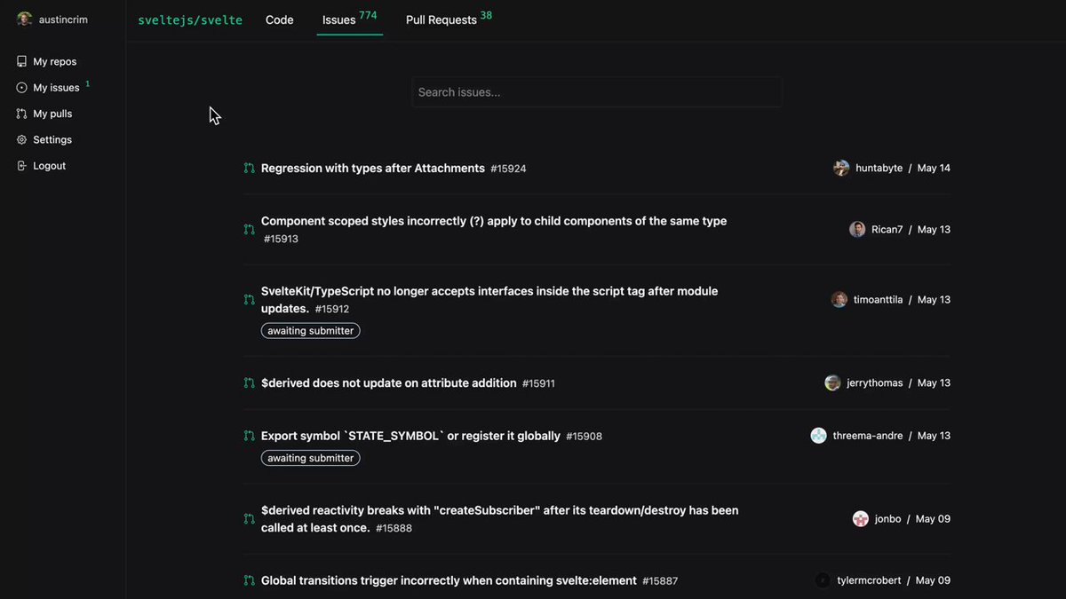The image size is (1066, 599).
Task: Open Settings via the gear icon
Action: pos(22,139)
